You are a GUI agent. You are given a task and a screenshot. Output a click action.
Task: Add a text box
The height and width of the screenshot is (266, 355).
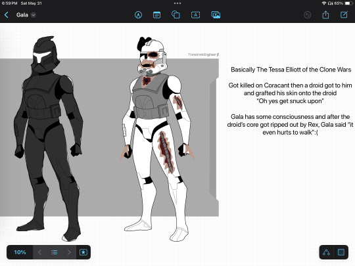click(195, 15)
